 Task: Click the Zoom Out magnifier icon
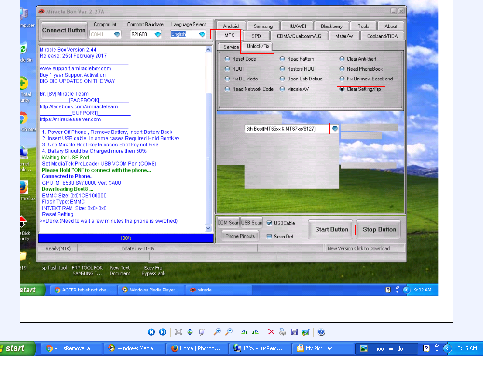[229, 332]
